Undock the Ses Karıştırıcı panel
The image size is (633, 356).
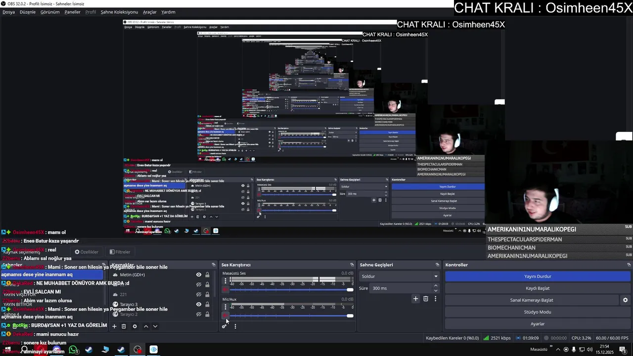pos(352,265)
